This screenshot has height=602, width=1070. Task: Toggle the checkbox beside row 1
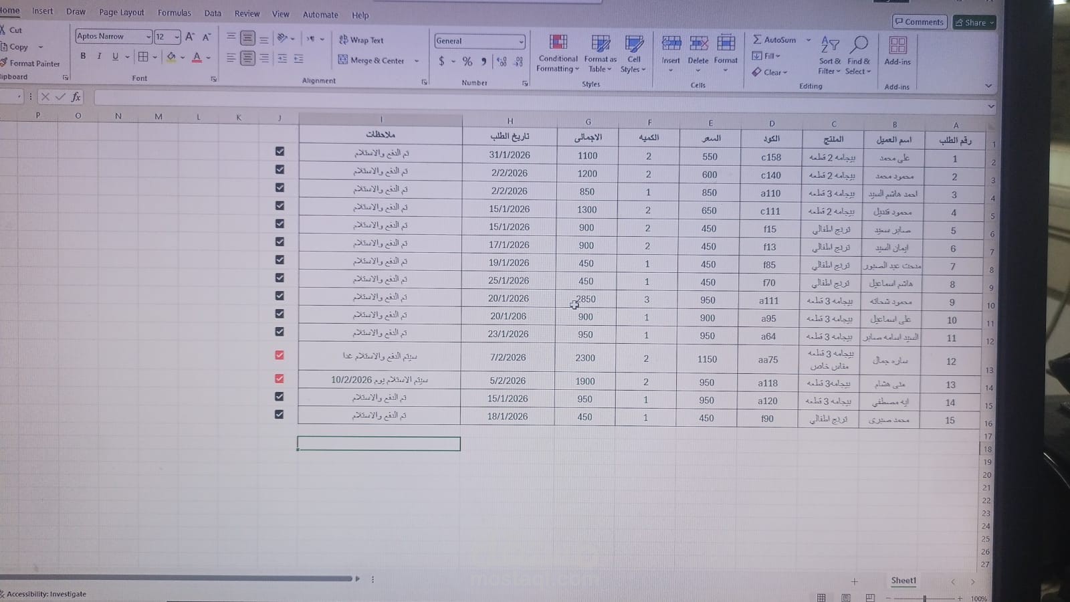(x=280, y=151)
